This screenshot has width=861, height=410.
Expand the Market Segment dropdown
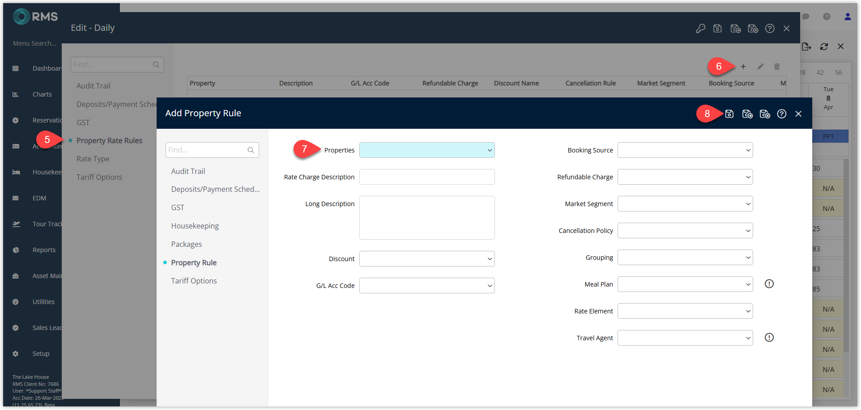point(685,204)
